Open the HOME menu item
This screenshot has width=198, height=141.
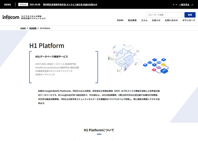(120, 20)
